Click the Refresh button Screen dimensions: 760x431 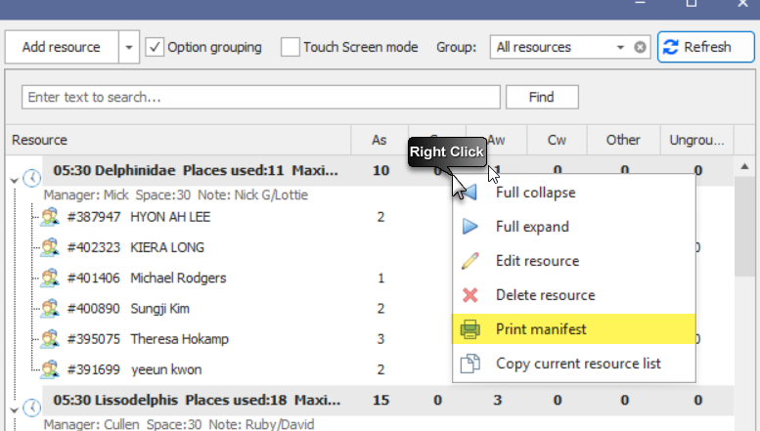pos(706,47)
